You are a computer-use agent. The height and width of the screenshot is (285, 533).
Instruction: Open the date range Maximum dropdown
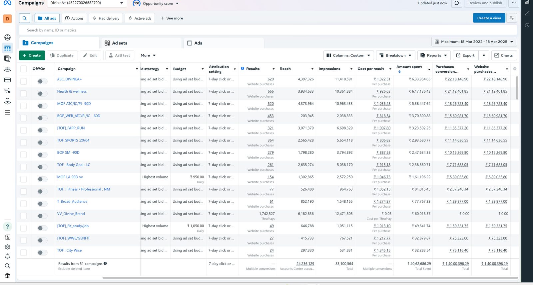coord(474,42)
